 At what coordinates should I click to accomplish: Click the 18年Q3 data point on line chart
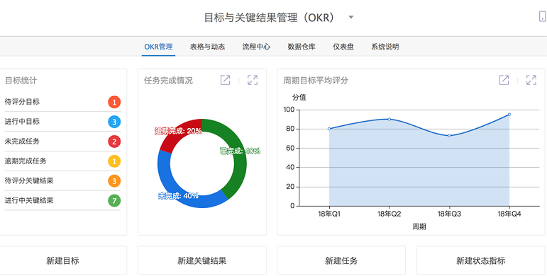point(449,135)
